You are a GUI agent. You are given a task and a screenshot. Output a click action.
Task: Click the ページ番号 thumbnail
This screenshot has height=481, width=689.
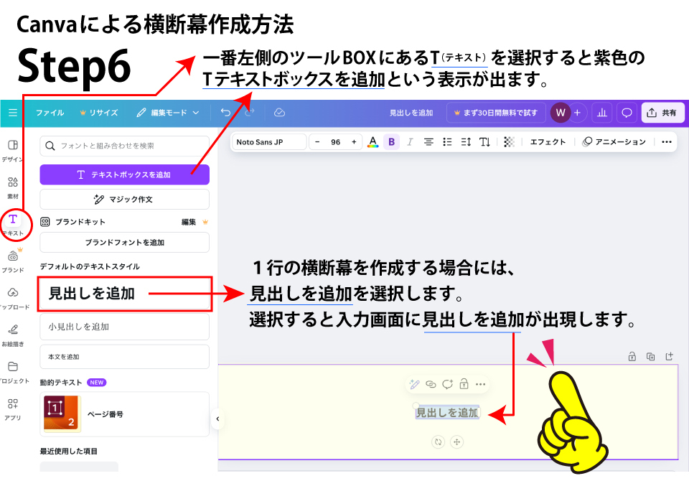point(62,414)
